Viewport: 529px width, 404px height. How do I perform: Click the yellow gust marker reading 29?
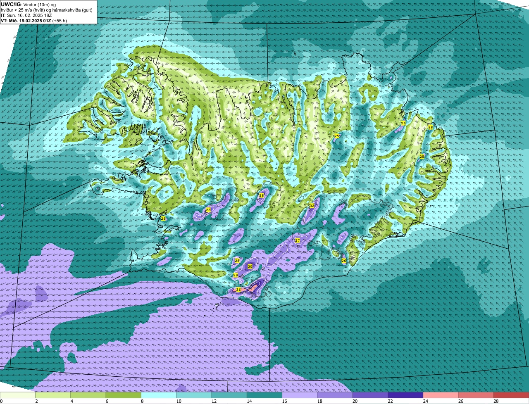[x=236, y=275]
